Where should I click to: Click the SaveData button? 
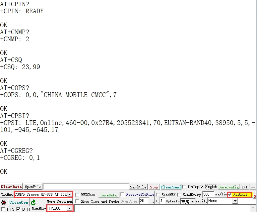coord(108,195)
